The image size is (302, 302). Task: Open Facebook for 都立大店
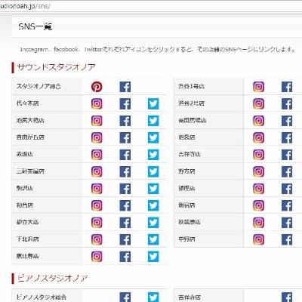pyautogui.click(x=125, y=223)
